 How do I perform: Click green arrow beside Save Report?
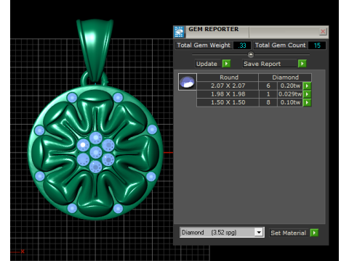click(x=302, y=64)
